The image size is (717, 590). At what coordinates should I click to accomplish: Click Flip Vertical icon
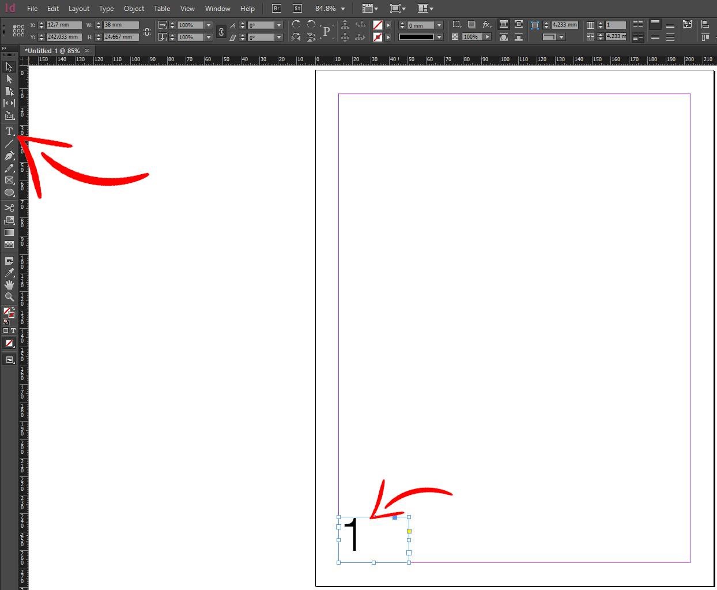coord(311,37)
